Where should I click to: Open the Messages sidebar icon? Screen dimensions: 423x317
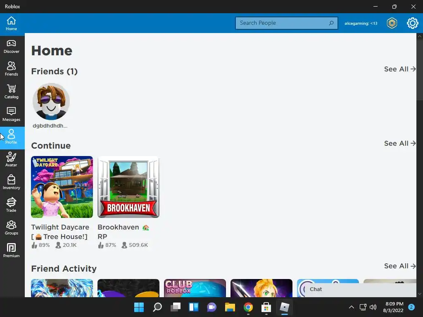11,114
